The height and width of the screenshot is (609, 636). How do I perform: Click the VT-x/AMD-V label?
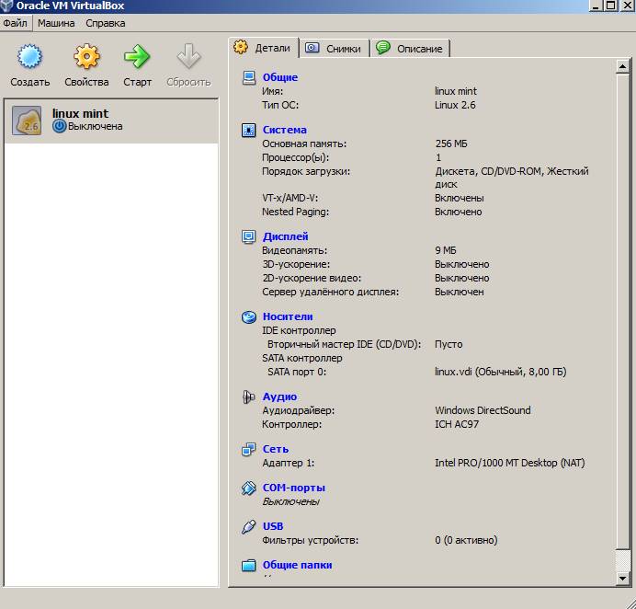tap(290, 198)
